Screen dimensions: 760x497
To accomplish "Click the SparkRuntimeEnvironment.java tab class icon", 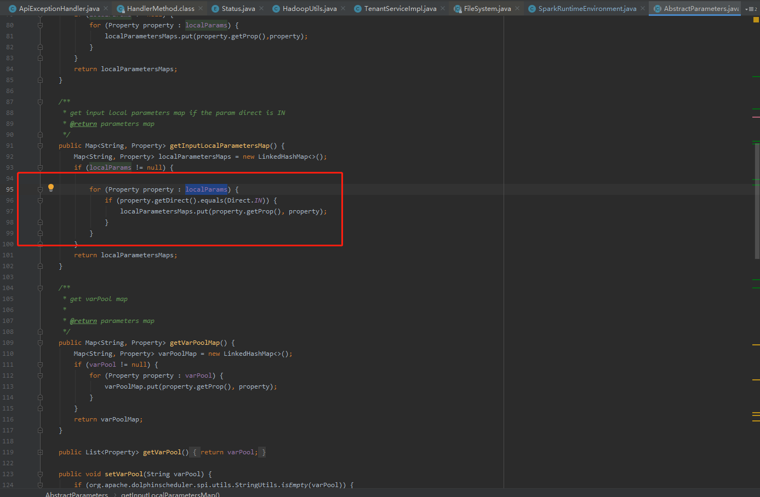I will (532, 9).
